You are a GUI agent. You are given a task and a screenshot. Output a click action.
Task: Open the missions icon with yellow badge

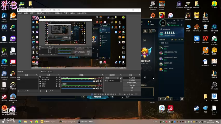pyautogui.click(x=165, y=99)
